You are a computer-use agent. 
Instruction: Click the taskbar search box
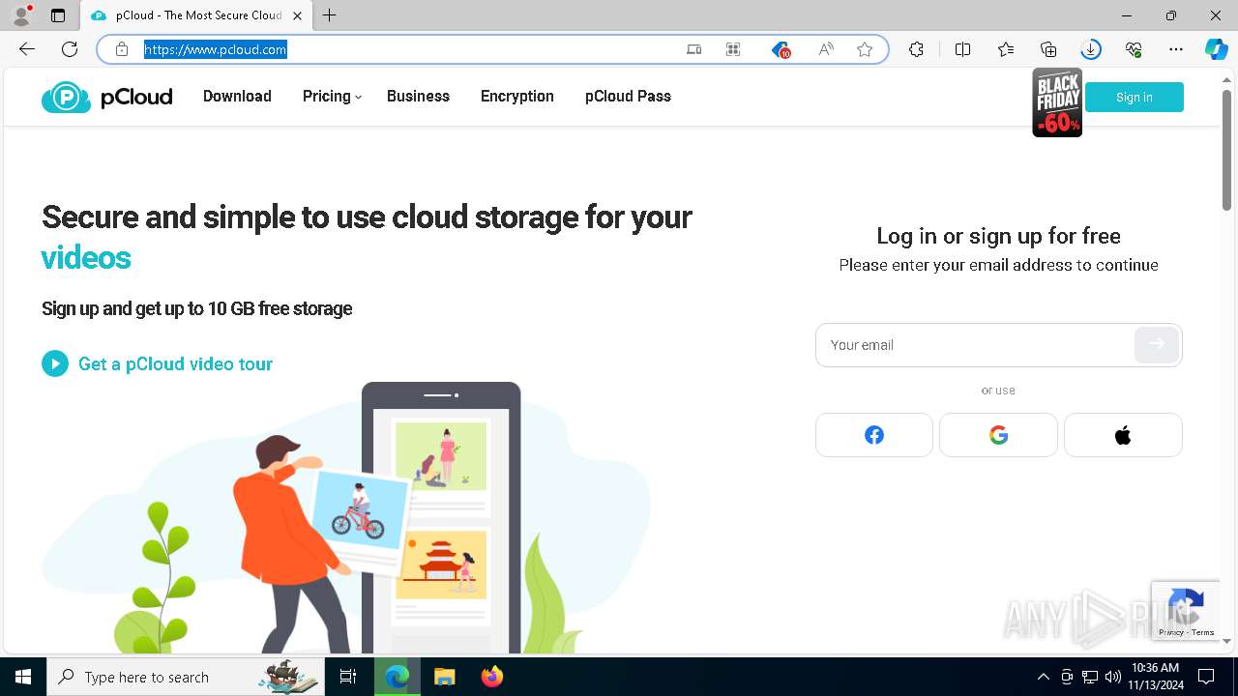tap(186, 677)
